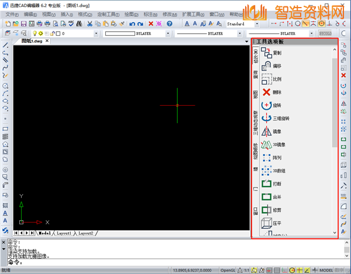The height and width of the screenshot is (274, 351).
Task: Click the 删除 (Delete) red X tool
Action: 267,92
